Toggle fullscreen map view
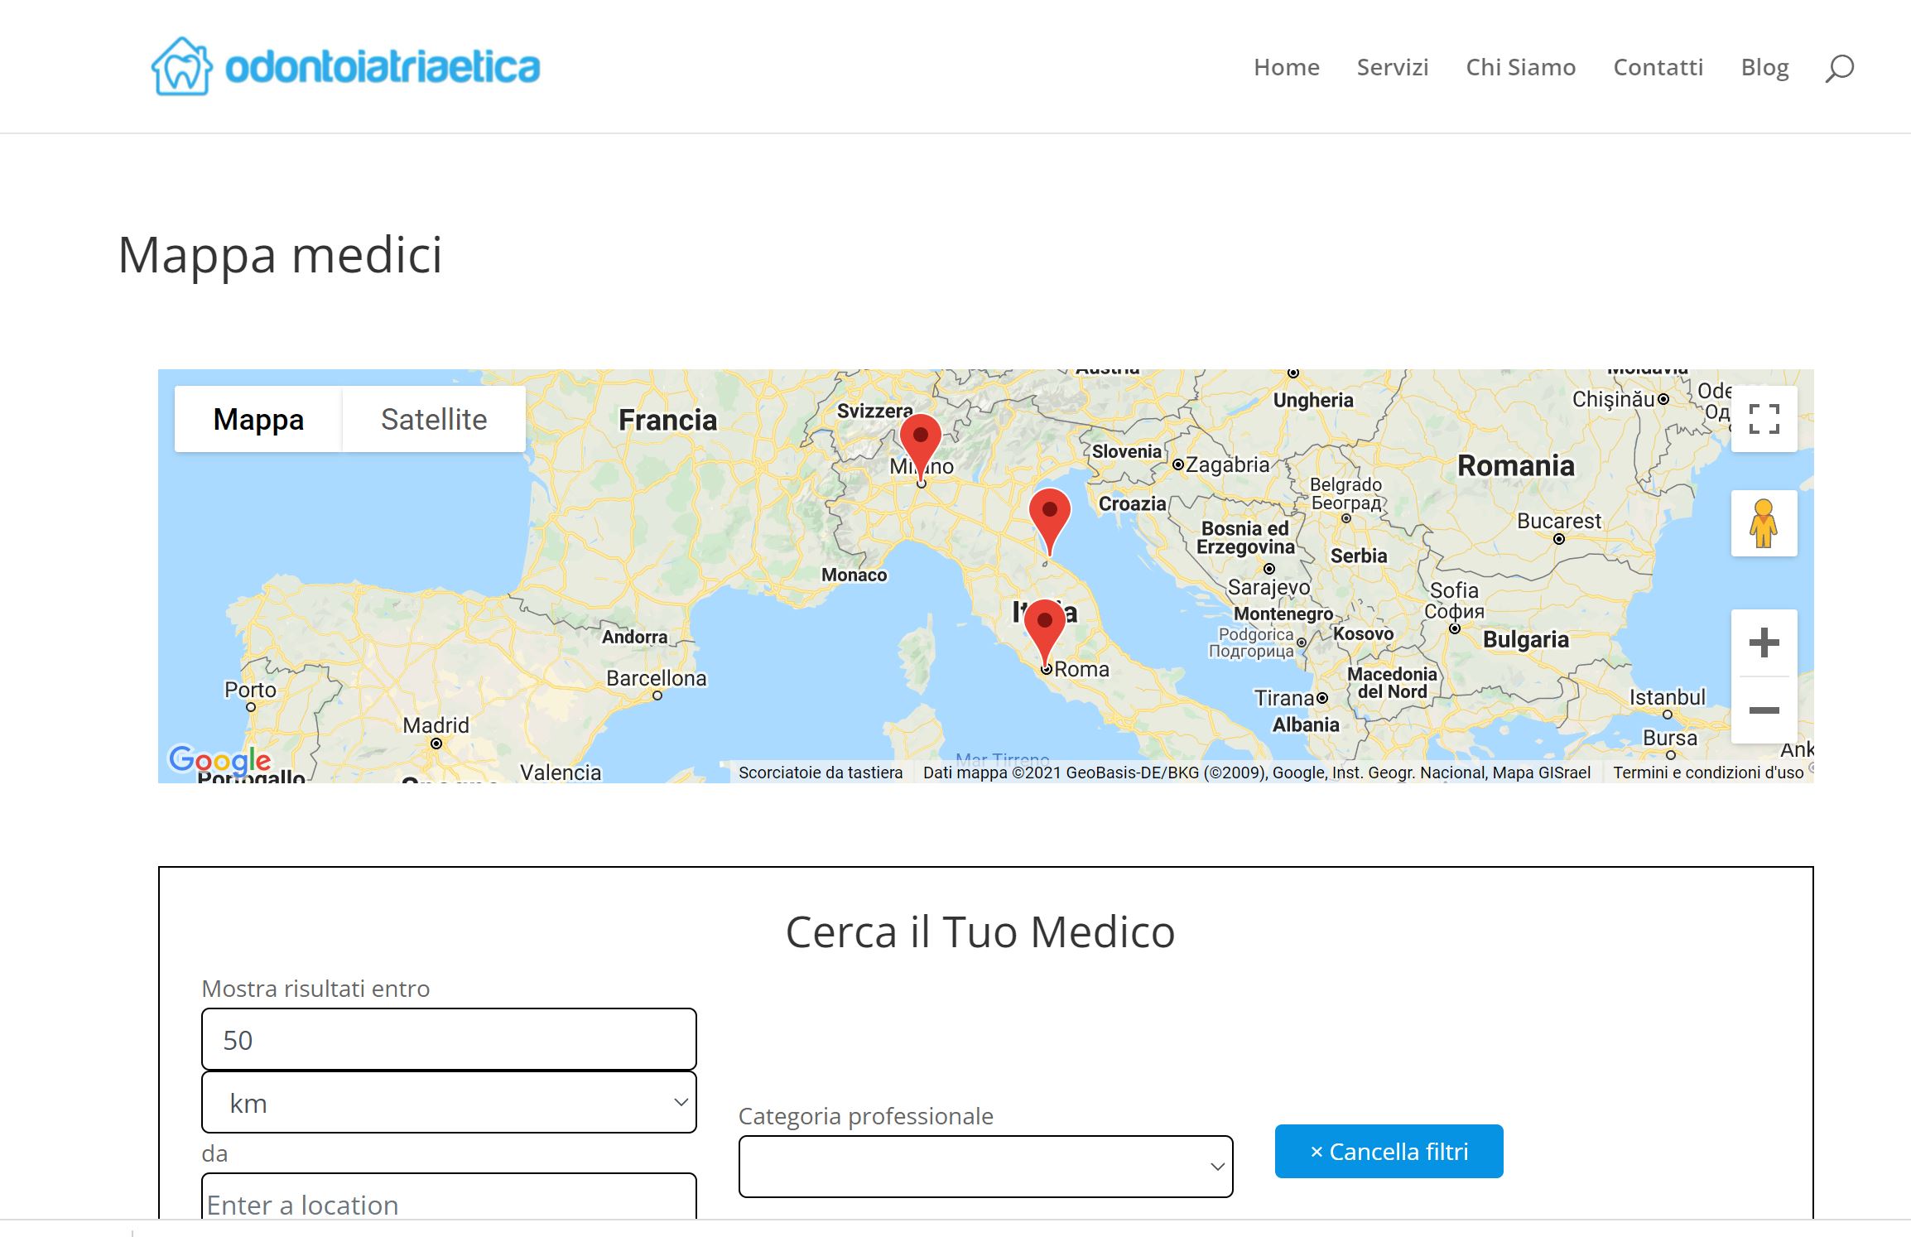The width and height of the screenshot is (1911, 1237). [x=1764, y=419]
